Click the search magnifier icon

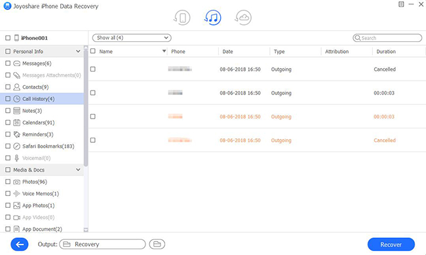point(358,38)
